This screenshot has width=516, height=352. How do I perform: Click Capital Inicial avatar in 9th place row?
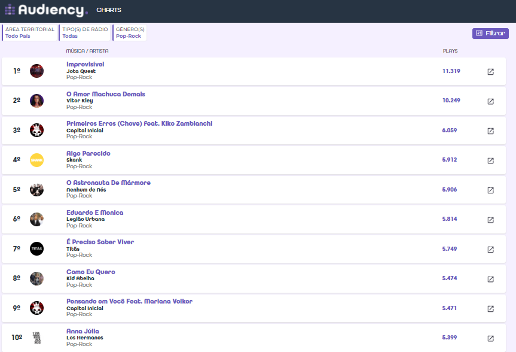(36, 308)
